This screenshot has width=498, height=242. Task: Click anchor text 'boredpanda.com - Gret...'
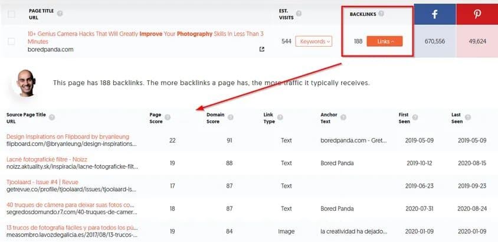pyautogui.click(x=353, y=140)
